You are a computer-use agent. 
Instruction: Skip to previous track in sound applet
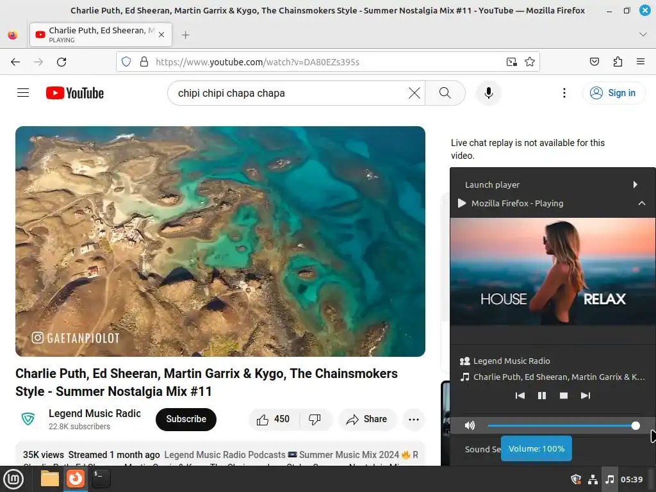[x=520, y=395]
